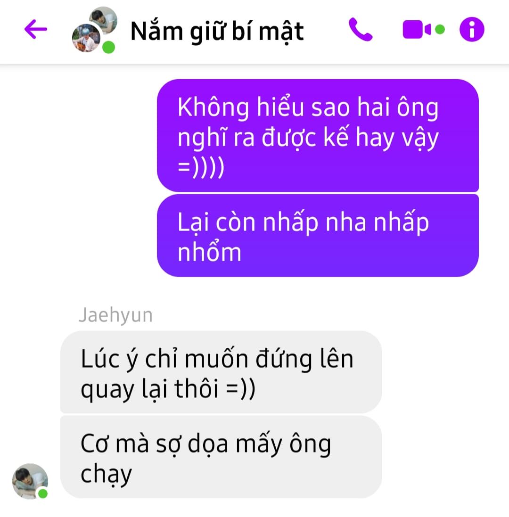The image size is (509, 517).
Task: Select the message 'Lúc ý chỉ muốn đứng lên'
Action: (221, 372)
